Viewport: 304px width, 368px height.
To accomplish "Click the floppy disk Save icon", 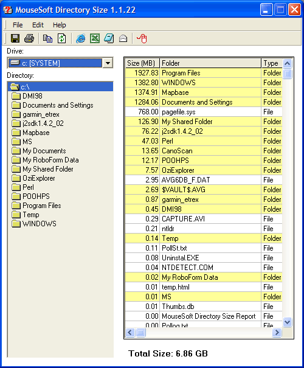I will (15, 38).
